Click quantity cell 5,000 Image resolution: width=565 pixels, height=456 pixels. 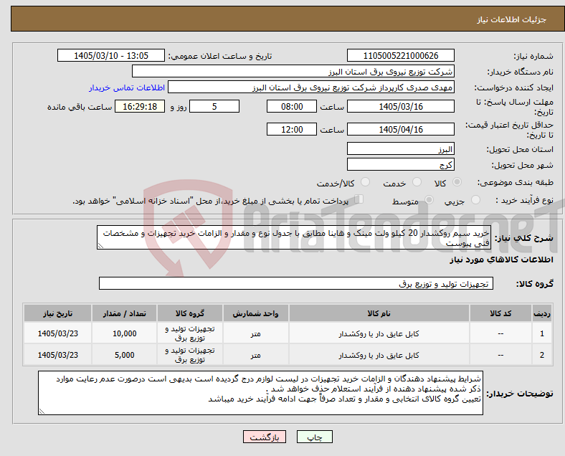tap(124, 355)
